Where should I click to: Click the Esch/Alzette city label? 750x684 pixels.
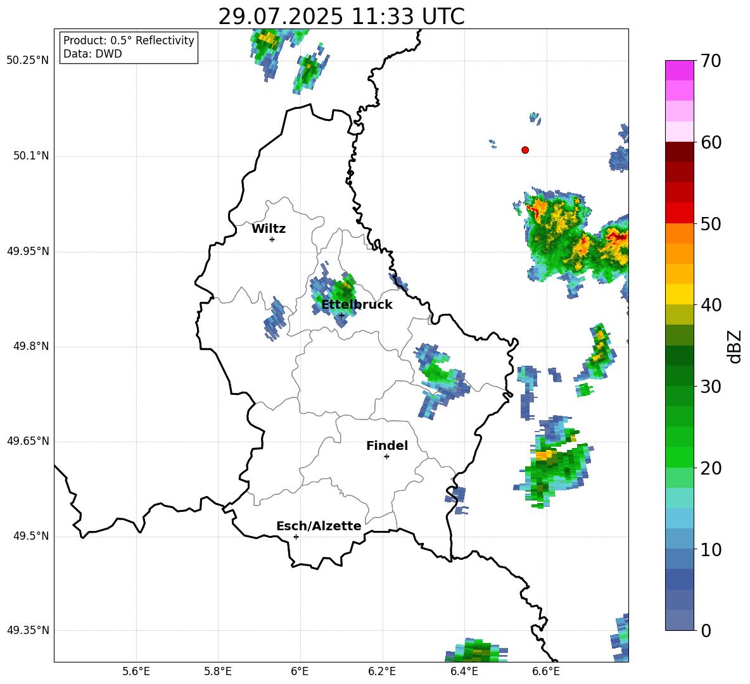(319, 526)
